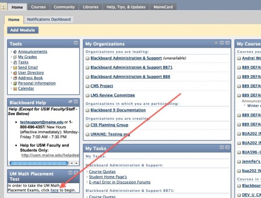The height and width of the screenshot is (198, 261).
Task: Open the CSS Planning Group link
Action: click(109, 125)
